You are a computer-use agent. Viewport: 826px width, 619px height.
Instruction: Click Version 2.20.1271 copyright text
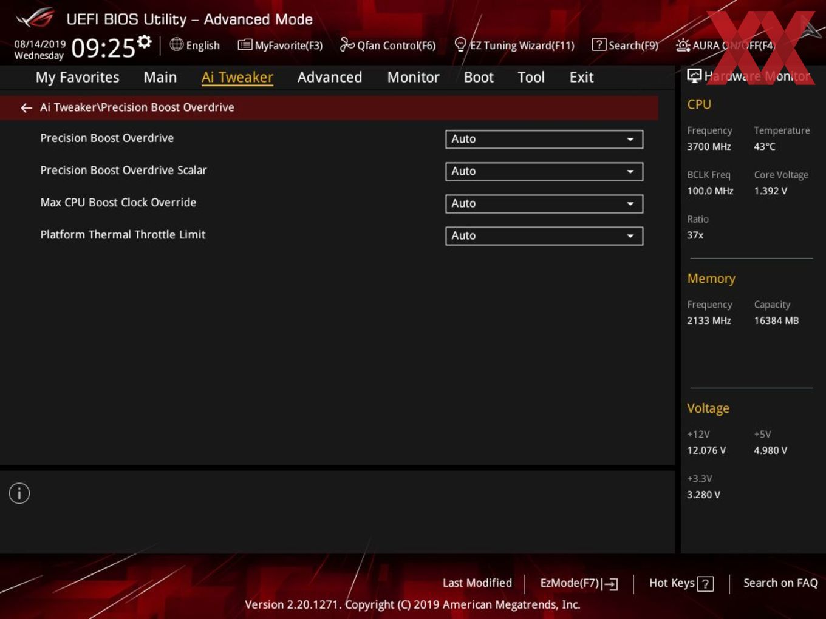point(412,604)
